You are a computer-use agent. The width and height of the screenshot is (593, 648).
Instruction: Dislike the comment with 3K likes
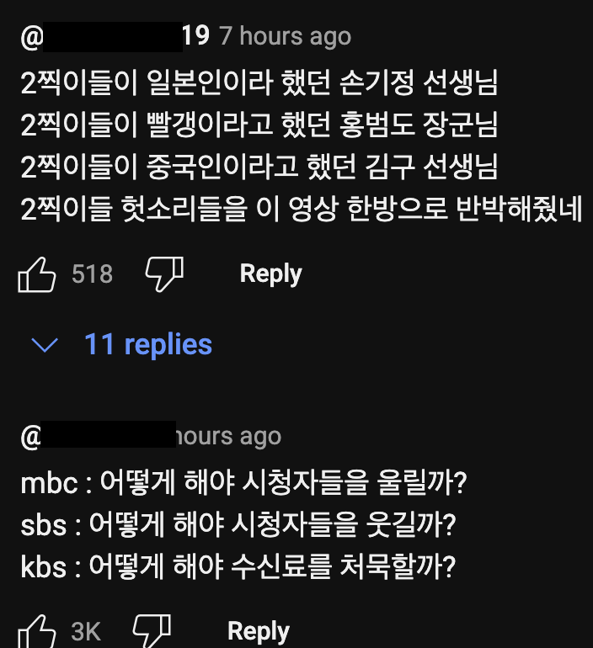[x=152, y=629]
